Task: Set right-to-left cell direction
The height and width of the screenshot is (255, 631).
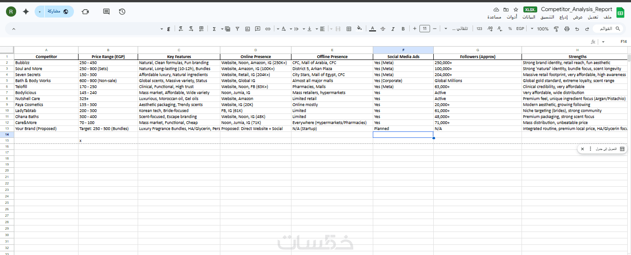Action: pos(181,29)
